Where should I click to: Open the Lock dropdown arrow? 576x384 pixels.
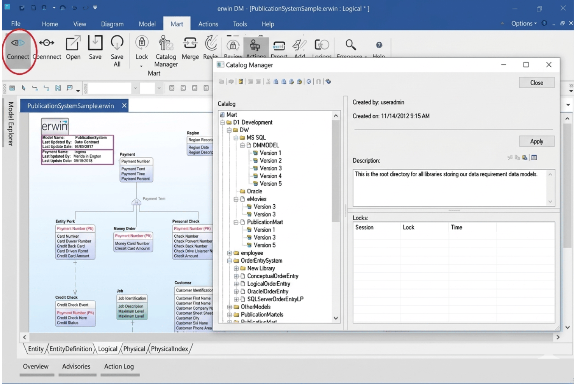(x=141, y=66)
